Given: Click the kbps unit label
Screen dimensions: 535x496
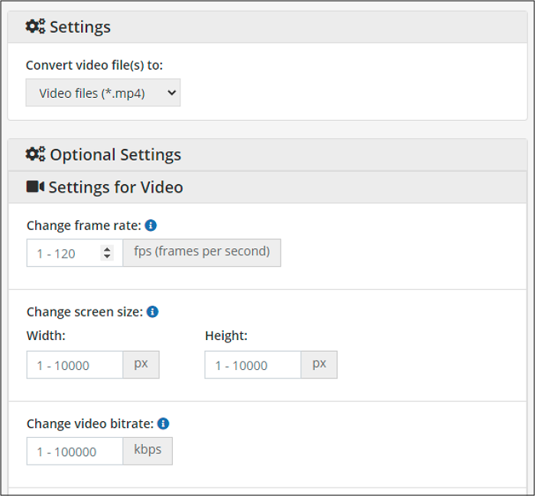Looking at the screenshot, I should 148,451.
